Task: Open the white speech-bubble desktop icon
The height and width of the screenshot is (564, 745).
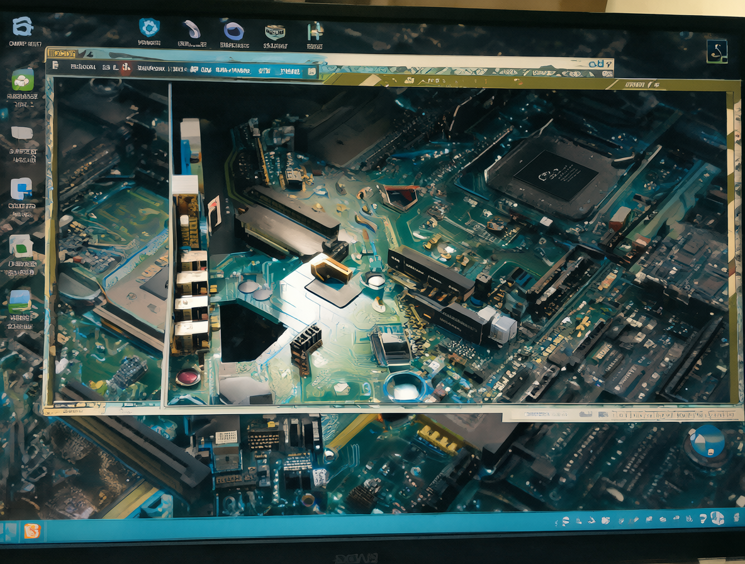Action: click(x=22, y=134)
